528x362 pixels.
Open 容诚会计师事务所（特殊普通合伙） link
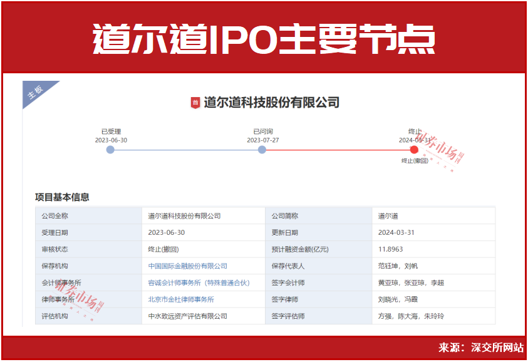coord(199,283)
